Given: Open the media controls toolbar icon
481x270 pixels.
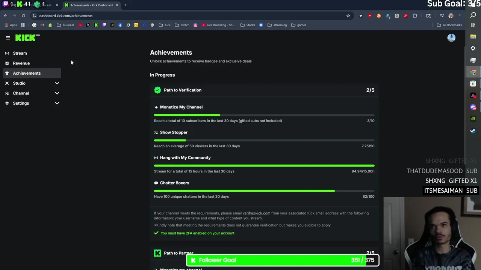Looking at the screenshot, I should (442, 16).
